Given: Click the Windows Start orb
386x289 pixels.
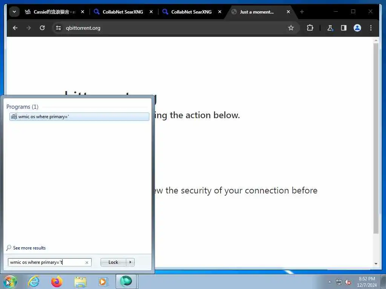Looking at the screenshot, I should [10, 281].
